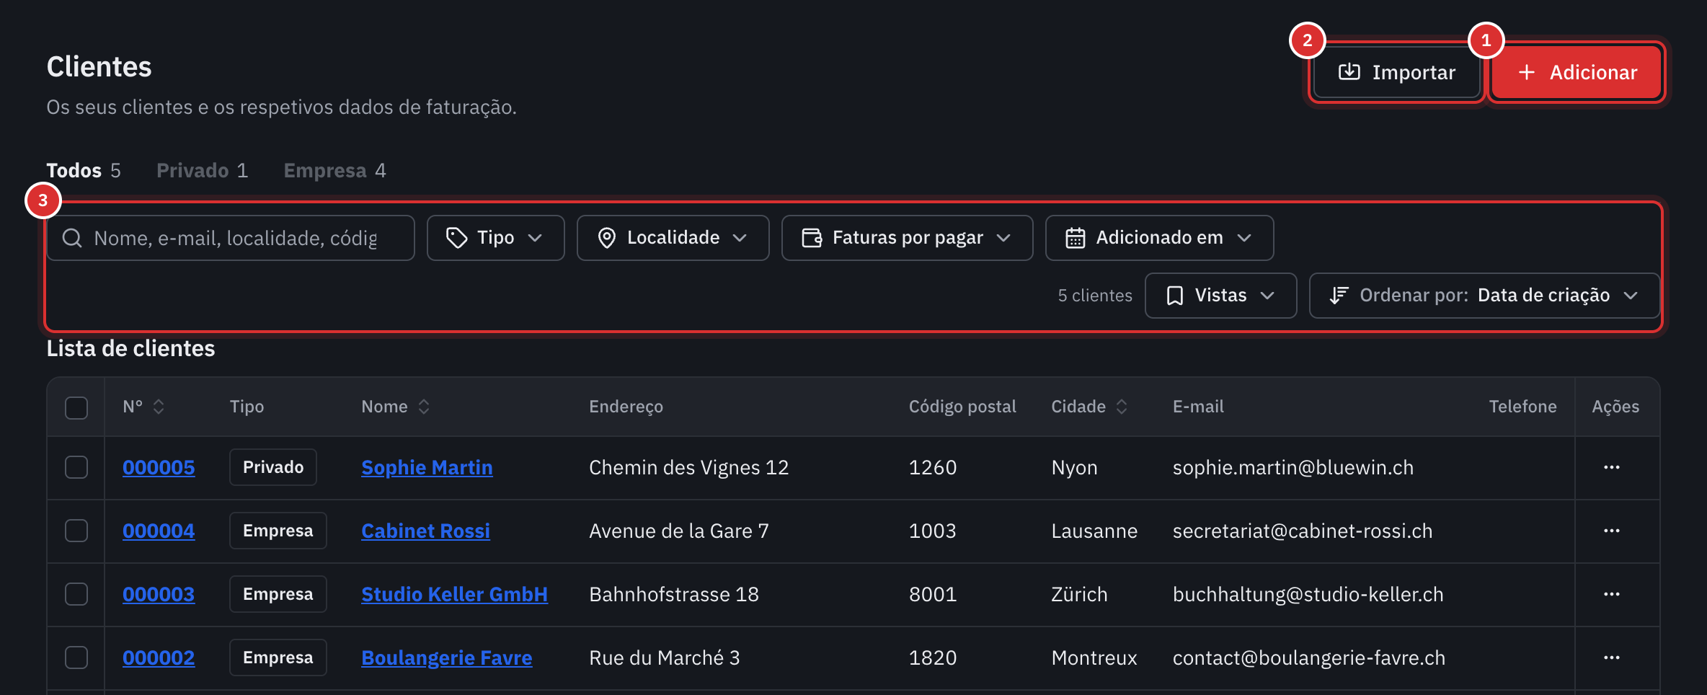
Task: Open client number 000004 link
Action: coord(159,531)
